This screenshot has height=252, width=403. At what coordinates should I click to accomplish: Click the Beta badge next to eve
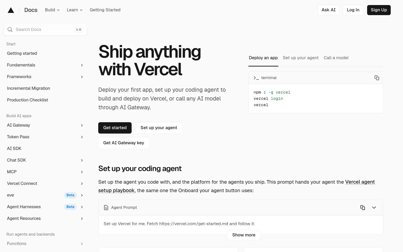(70, 195)
